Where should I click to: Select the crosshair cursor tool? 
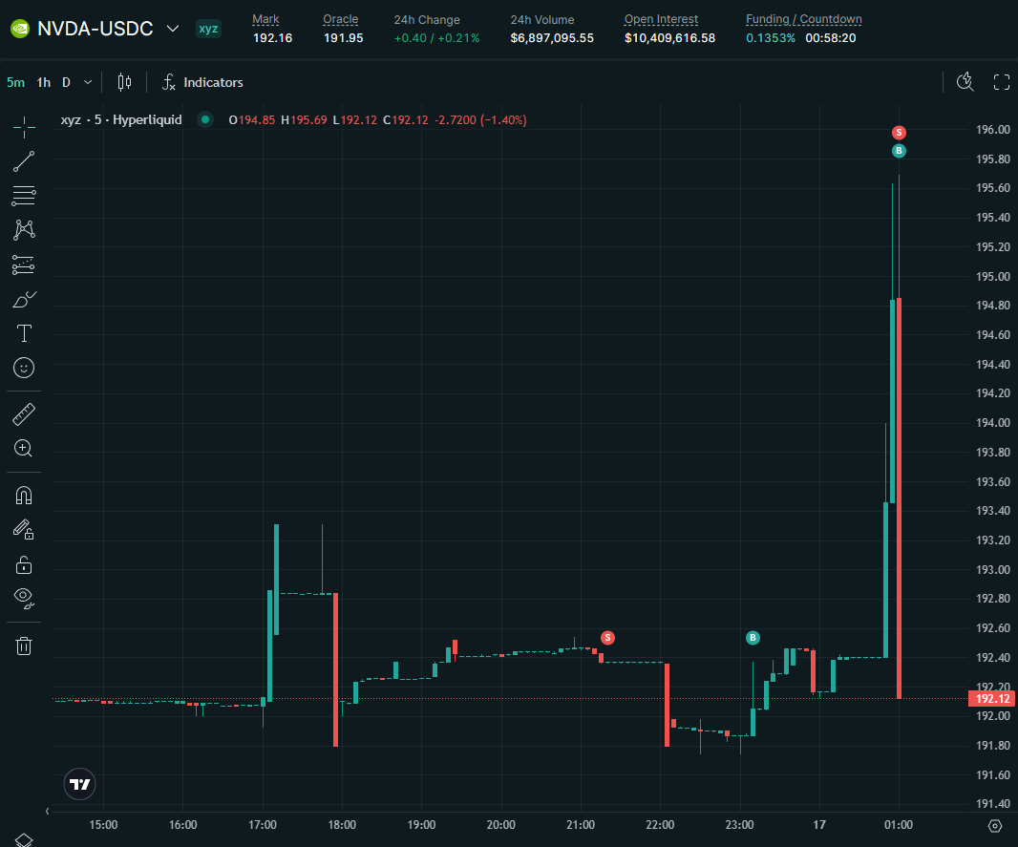[x=24, y=127]
